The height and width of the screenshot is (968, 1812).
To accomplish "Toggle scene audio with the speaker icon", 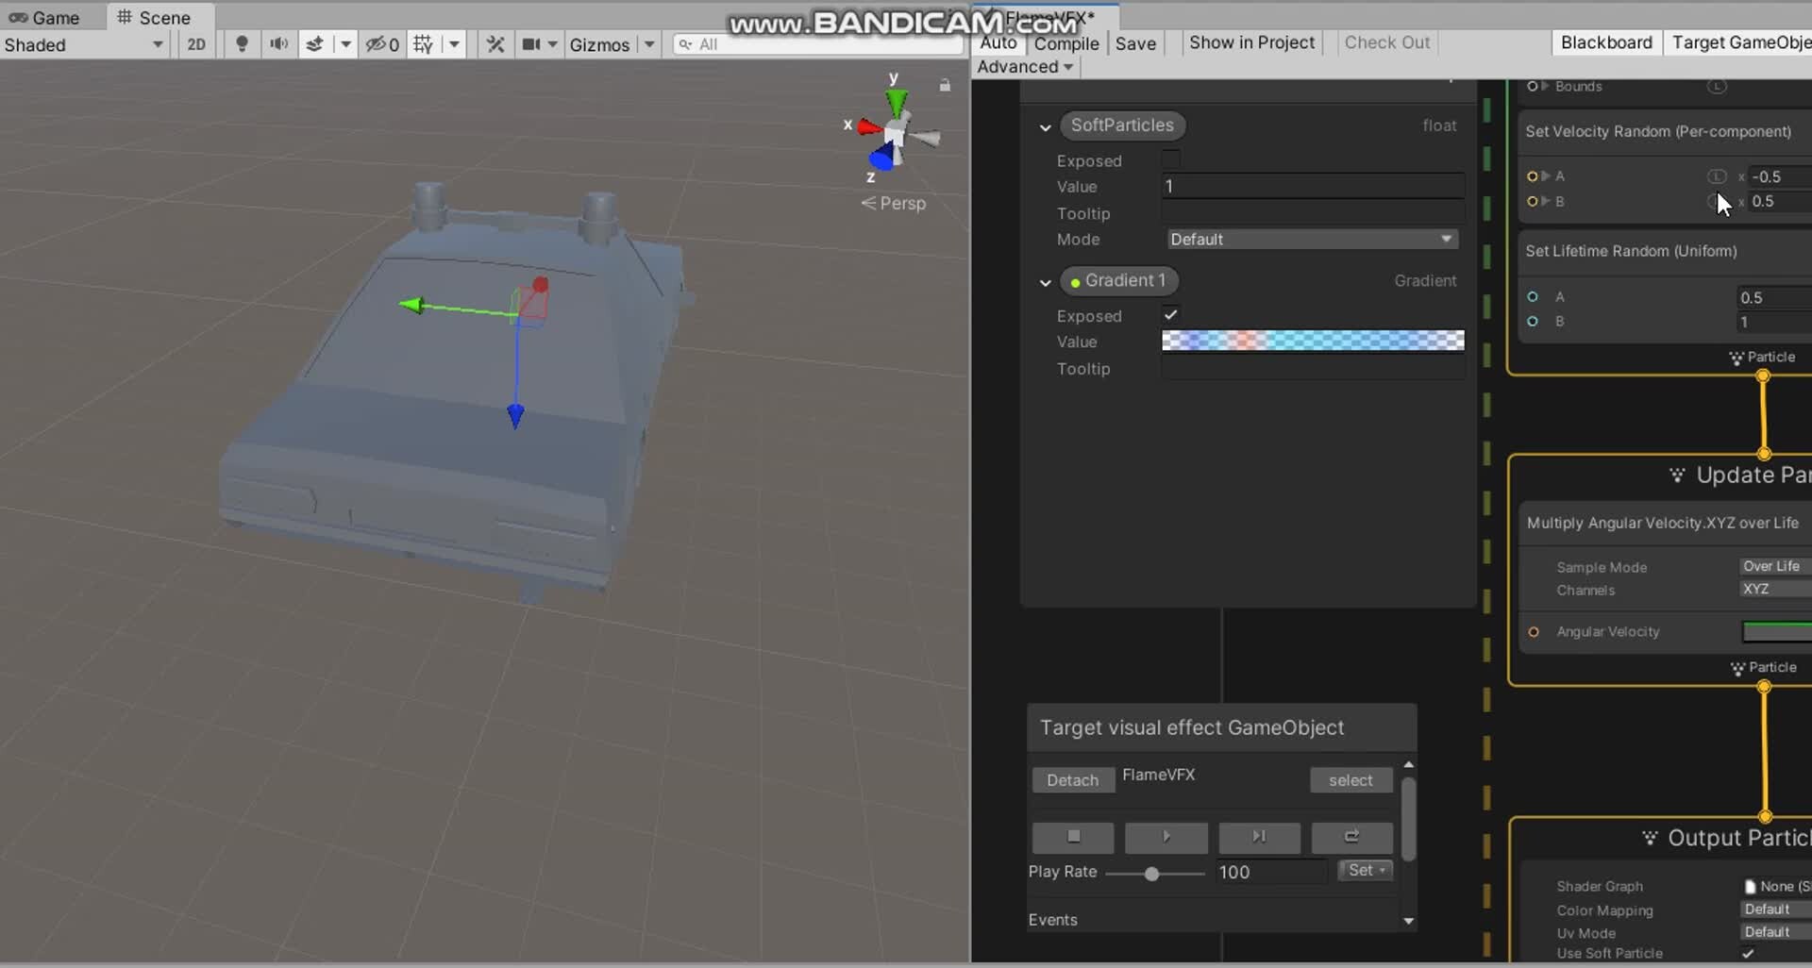I will coord(278,43).
